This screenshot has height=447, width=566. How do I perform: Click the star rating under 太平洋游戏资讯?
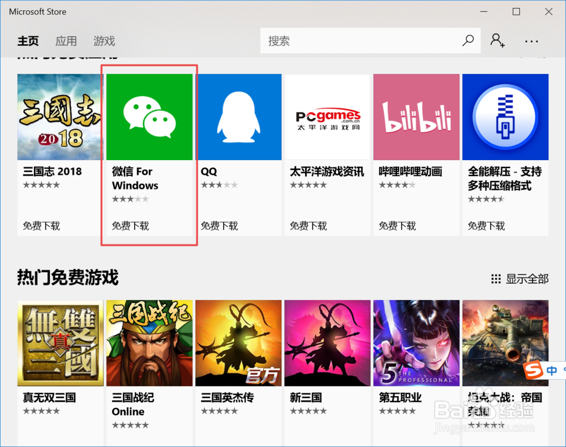308,185
